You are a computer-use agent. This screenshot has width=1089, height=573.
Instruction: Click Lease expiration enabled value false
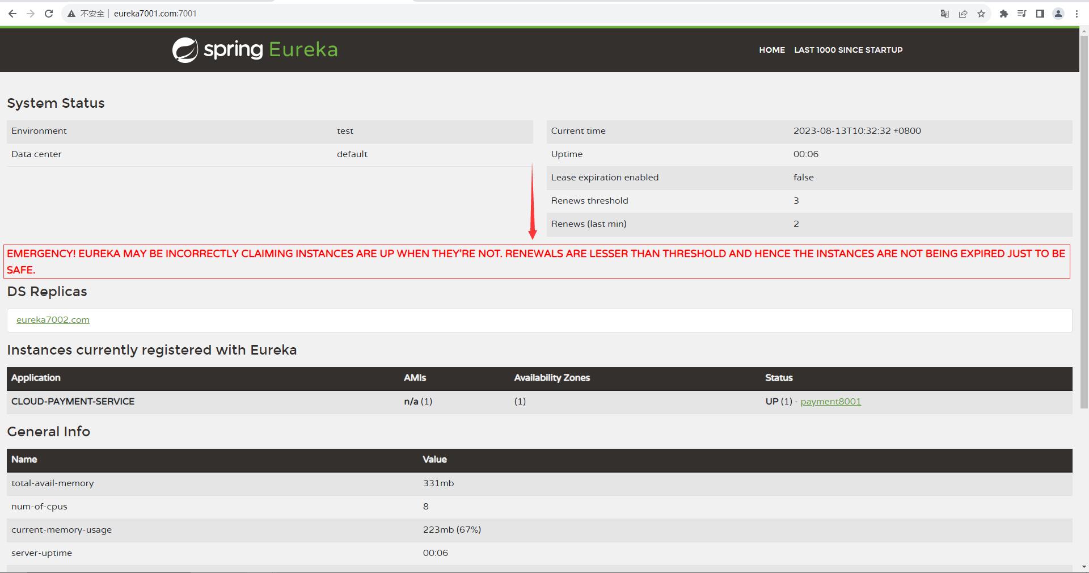tap(803, 178)
